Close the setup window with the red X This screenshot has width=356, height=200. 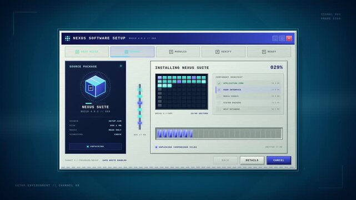289,38
